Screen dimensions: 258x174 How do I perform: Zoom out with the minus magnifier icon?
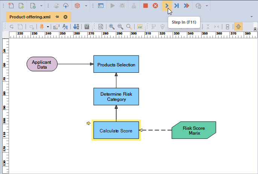pos(120,27)
